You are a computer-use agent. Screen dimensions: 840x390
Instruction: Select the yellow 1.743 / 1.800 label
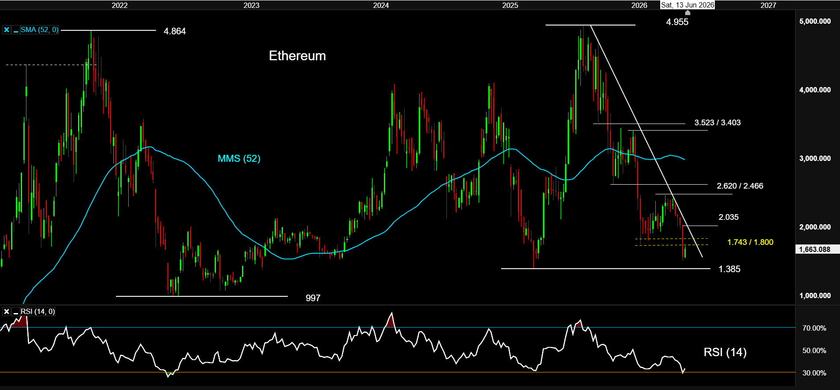[x=750, y=242]
